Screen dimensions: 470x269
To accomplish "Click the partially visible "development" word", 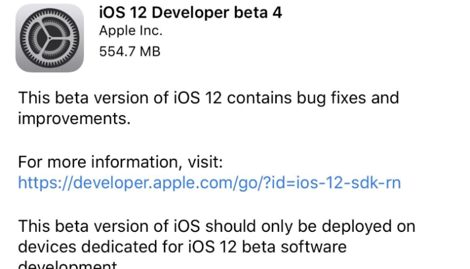I will (65, 264).
